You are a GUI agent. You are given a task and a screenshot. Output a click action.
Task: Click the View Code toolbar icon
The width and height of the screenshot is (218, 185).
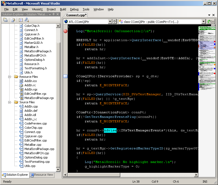click(21, 20)
